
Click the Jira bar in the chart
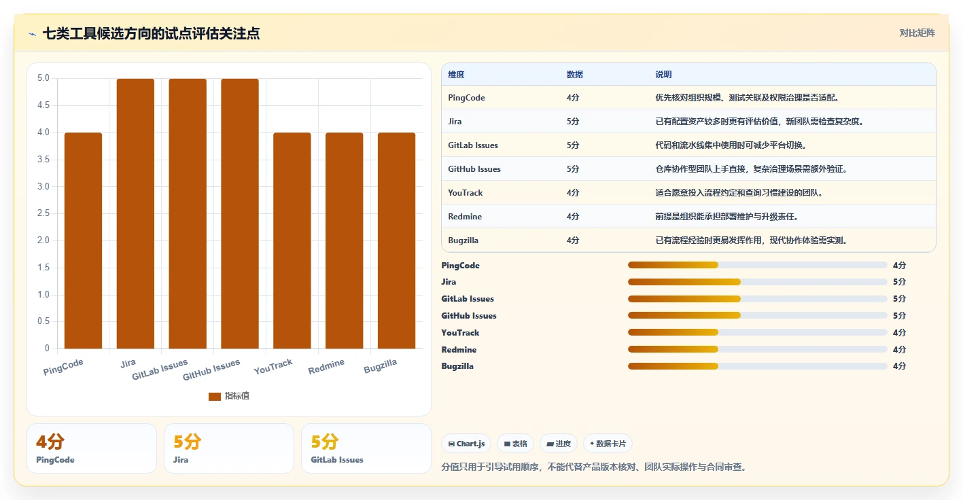click(x=136, y=213)
